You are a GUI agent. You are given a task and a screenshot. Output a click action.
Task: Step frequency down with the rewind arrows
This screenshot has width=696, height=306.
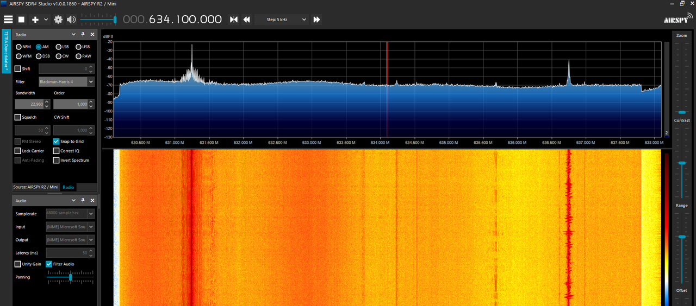click(246, 20)
